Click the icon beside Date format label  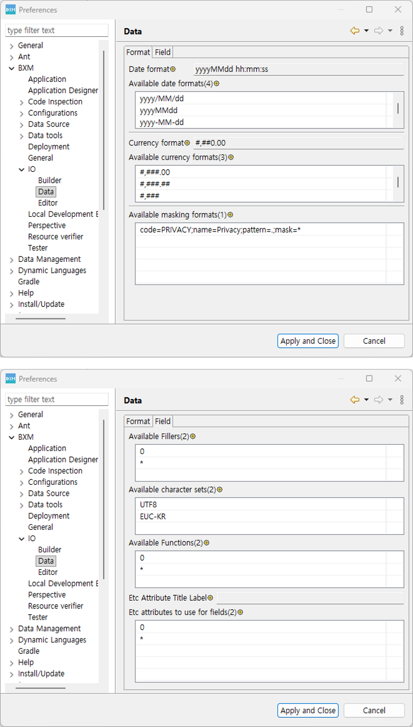pyautogui.click(x=173, y=69)
